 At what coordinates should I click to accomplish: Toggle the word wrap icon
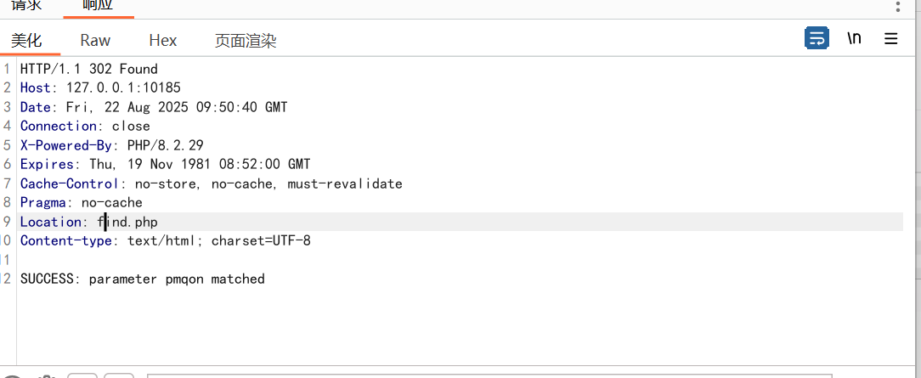(x=816, y=38)
